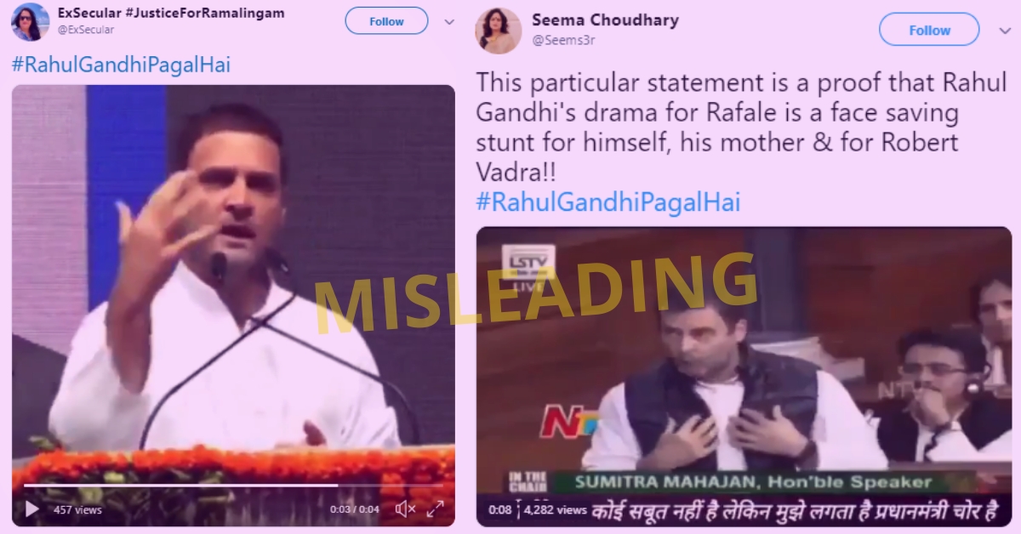Follow Seema Choudhary's account
1021x534 pixels.
click(929, 30)
